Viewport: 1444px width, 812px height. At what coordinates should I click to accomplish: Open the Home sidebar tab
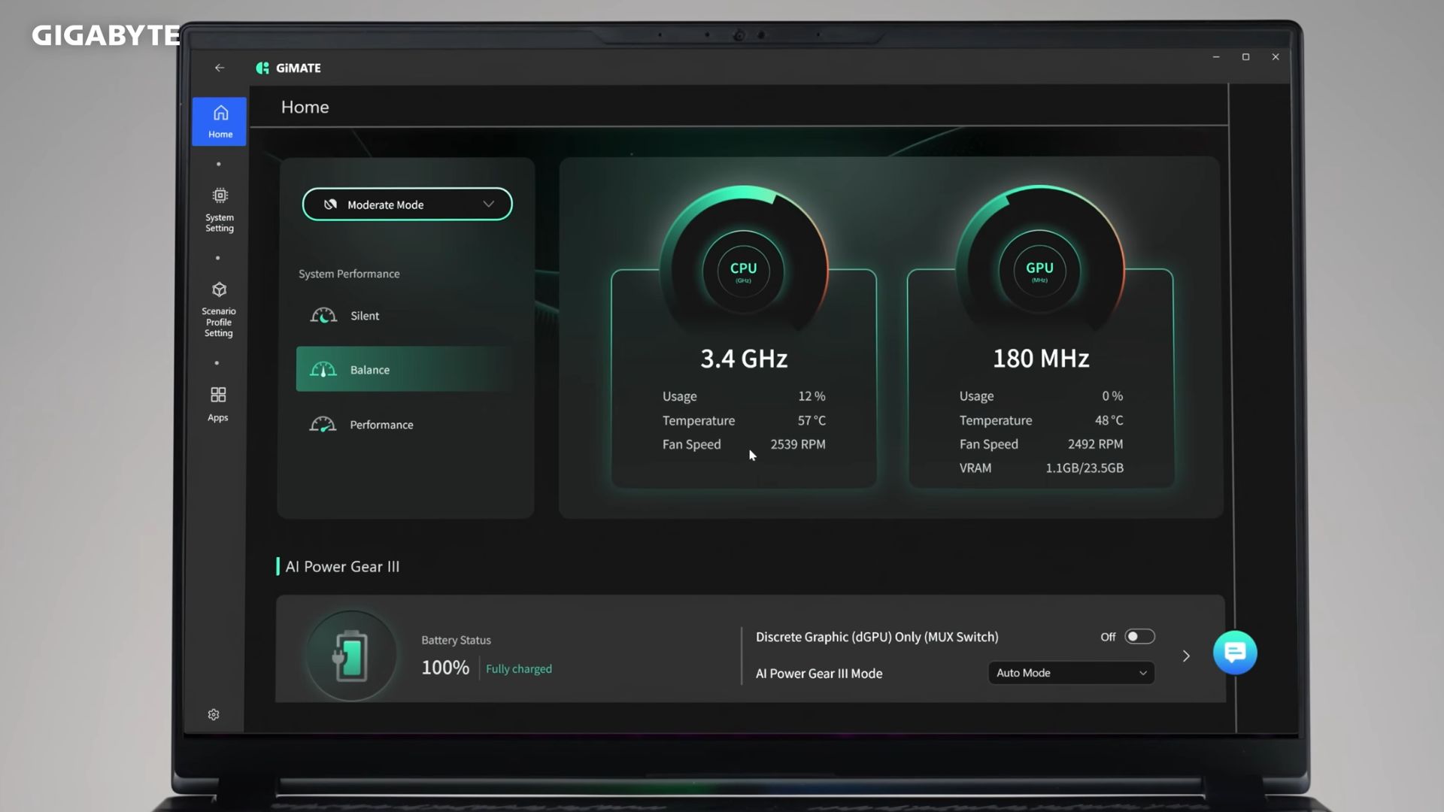[x=220, y=121]
